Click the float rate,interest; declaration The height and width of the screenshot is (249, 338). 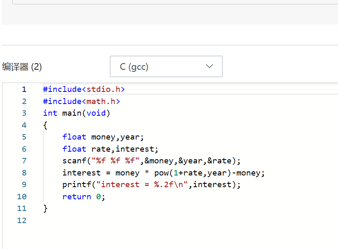(x=110, y=149)
